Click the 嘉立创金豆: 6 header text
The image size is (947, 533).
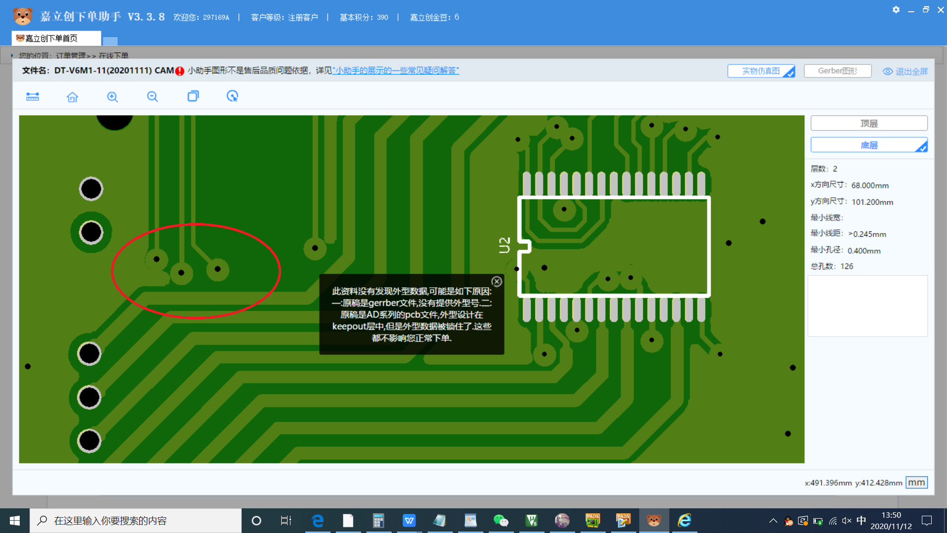click(434, 17)
